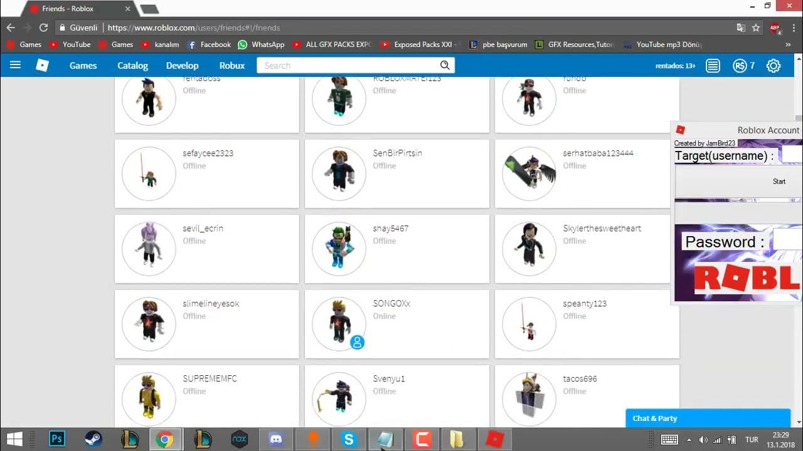
Task: Open the Develop navigation item
Action: [x=182, y=65]
